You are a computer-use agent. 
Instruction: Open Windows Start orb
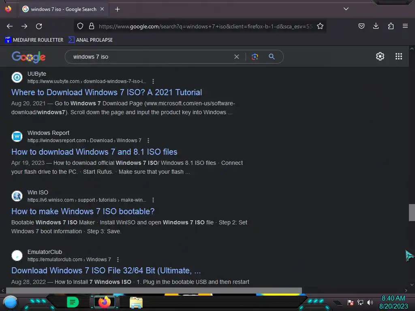(x=10, y=302)
